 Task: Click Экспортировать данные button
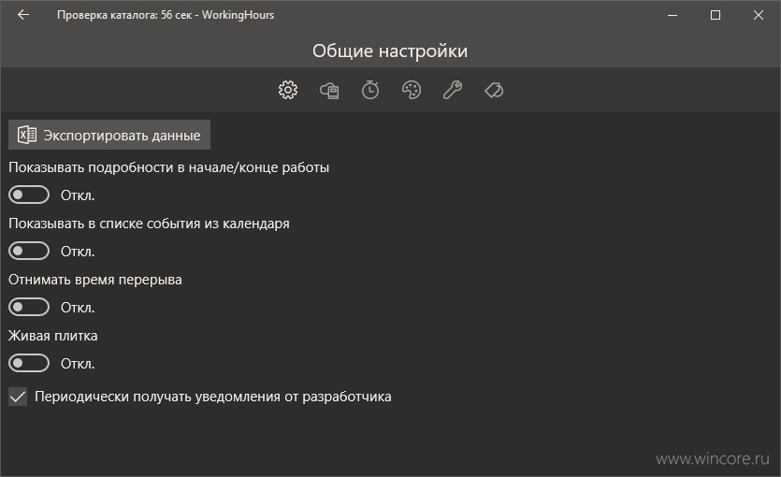click(109, 135)
